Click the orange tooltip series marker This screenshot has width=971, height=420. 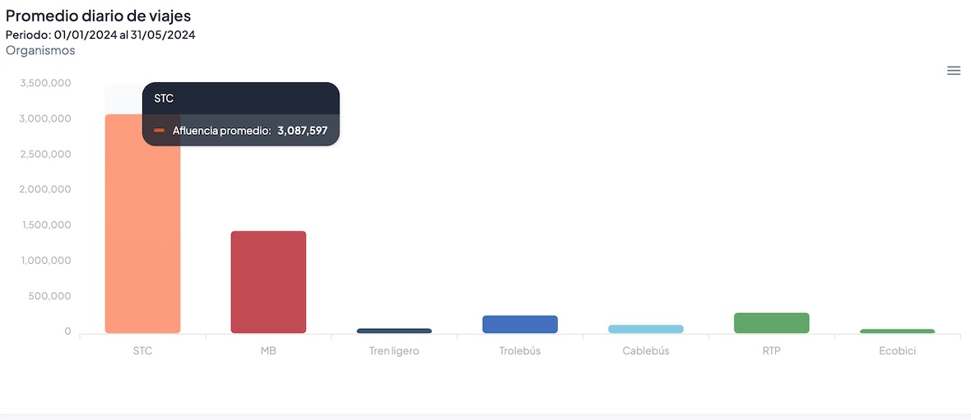point(160,130)
